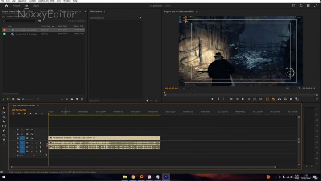Select the Pen tool in the toolbox
Screen dimensions: 321x181
pos(4,130)
